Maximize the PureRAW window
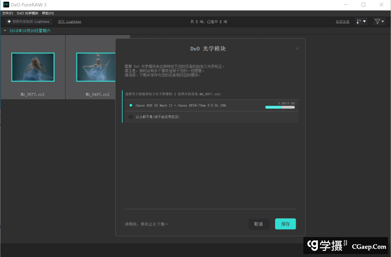This screenshot has width=391, height=257. (363, 5)
